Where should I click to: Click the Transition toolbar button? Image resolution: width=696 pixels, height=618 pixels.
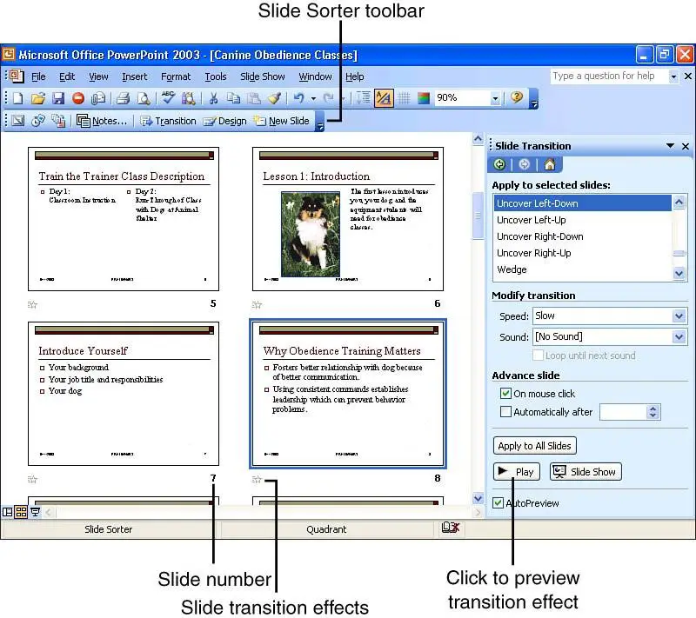168,121
